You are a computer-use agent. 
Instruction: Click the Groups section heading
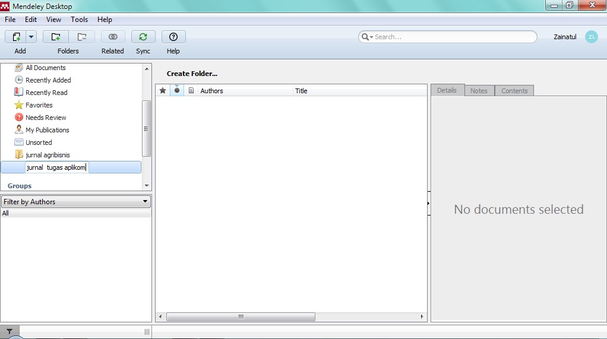[20, 186]
